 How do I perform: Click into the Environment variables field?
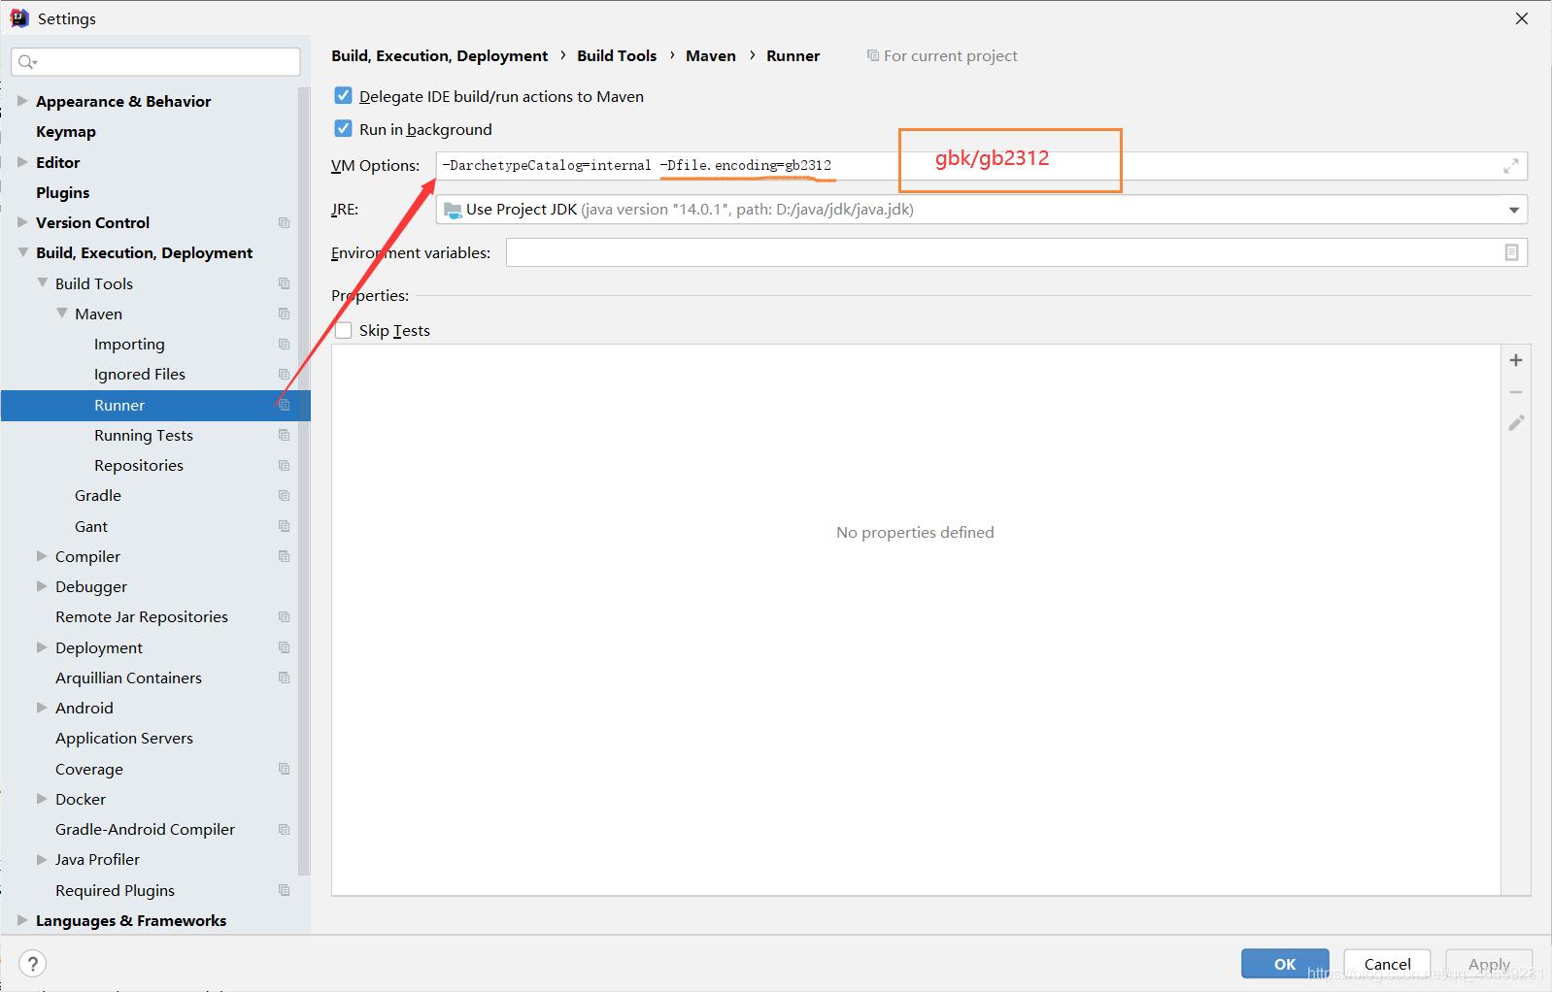click(1016, 252)
